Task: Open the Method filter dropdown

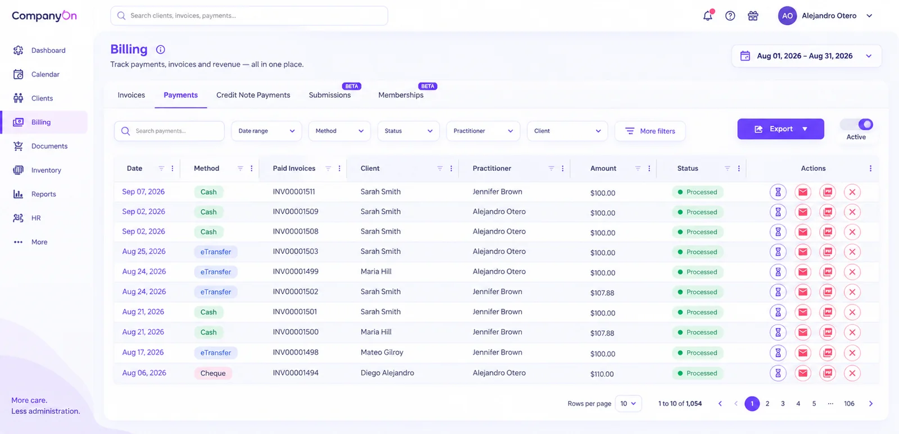Action: (339, 131)
